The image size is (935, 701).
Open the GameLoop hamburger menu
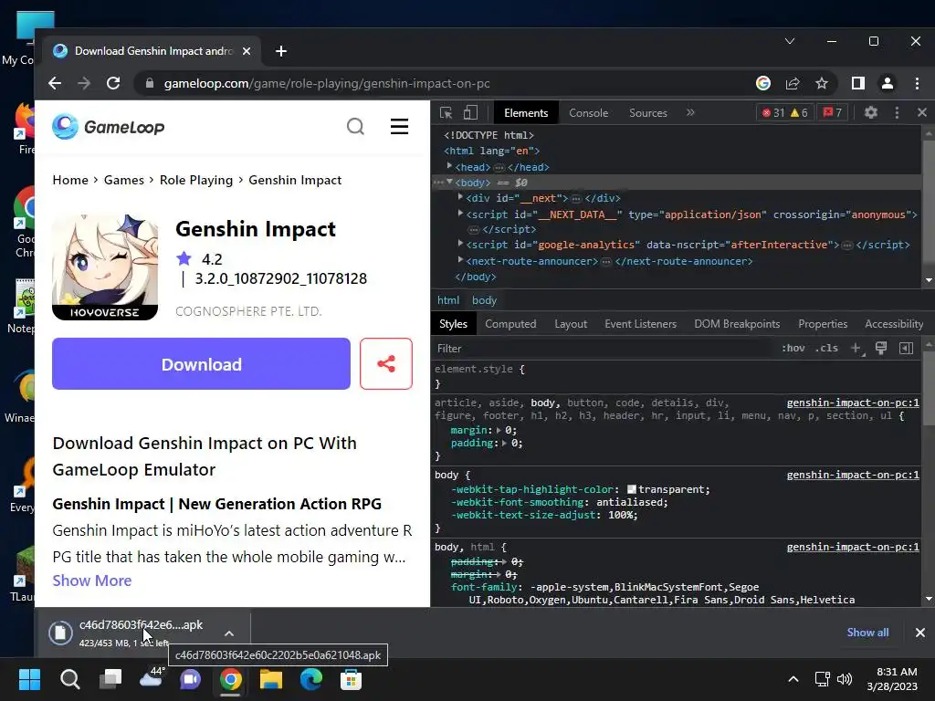click(x=400, y=126)
